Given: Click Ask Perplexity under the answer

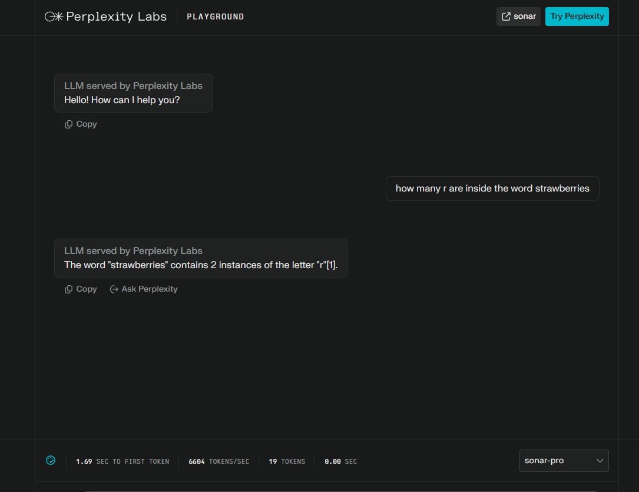Looking at the screenshot, I should point(144,289).
